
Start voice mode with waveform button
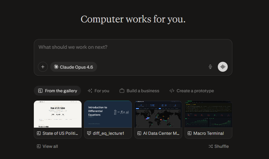pyautogui.click(x=223, y=67)
